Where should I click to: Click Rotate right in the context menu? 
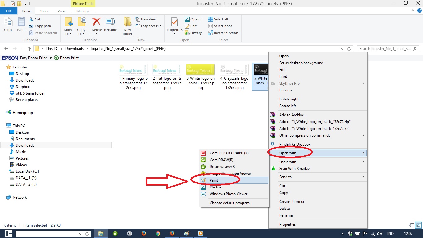click(x=318, y=99)
